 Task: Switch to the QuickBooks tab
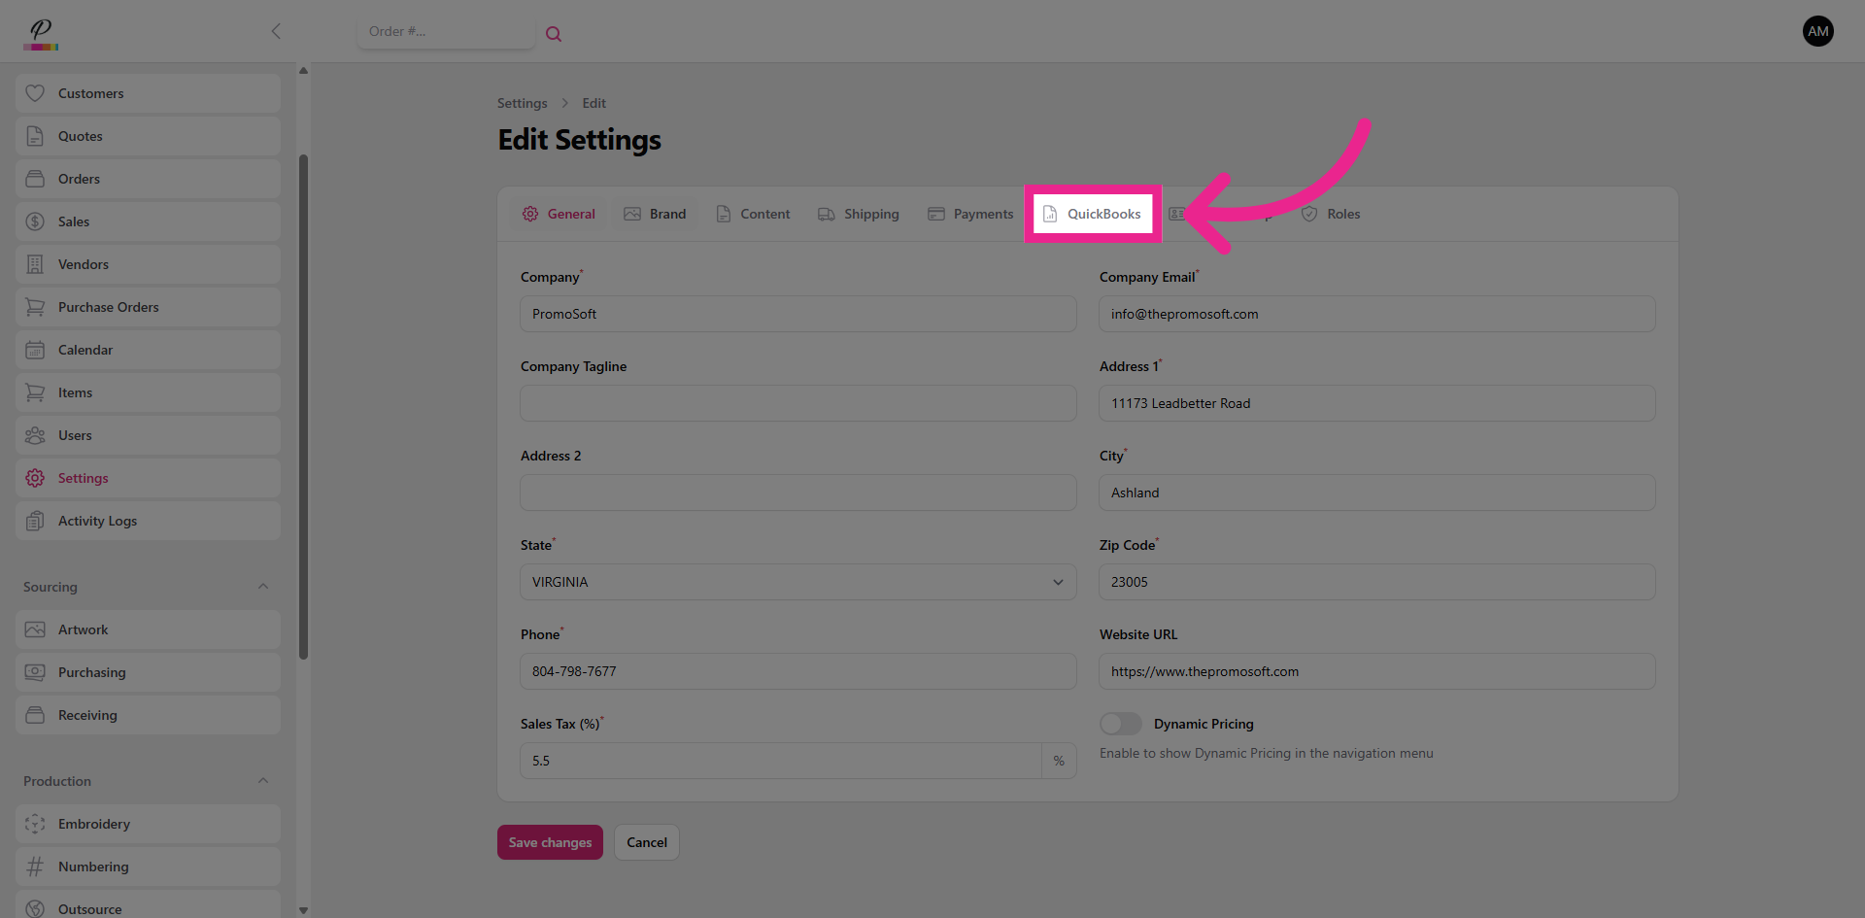[x=1092, y=214]
